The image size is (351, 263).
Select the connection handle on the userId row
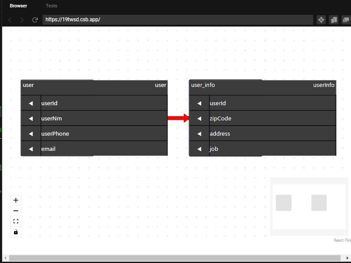click(30, 103)
